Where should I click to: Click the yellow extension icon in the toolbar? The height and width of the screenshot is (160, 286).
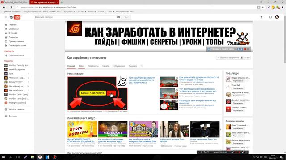(273, 7)
